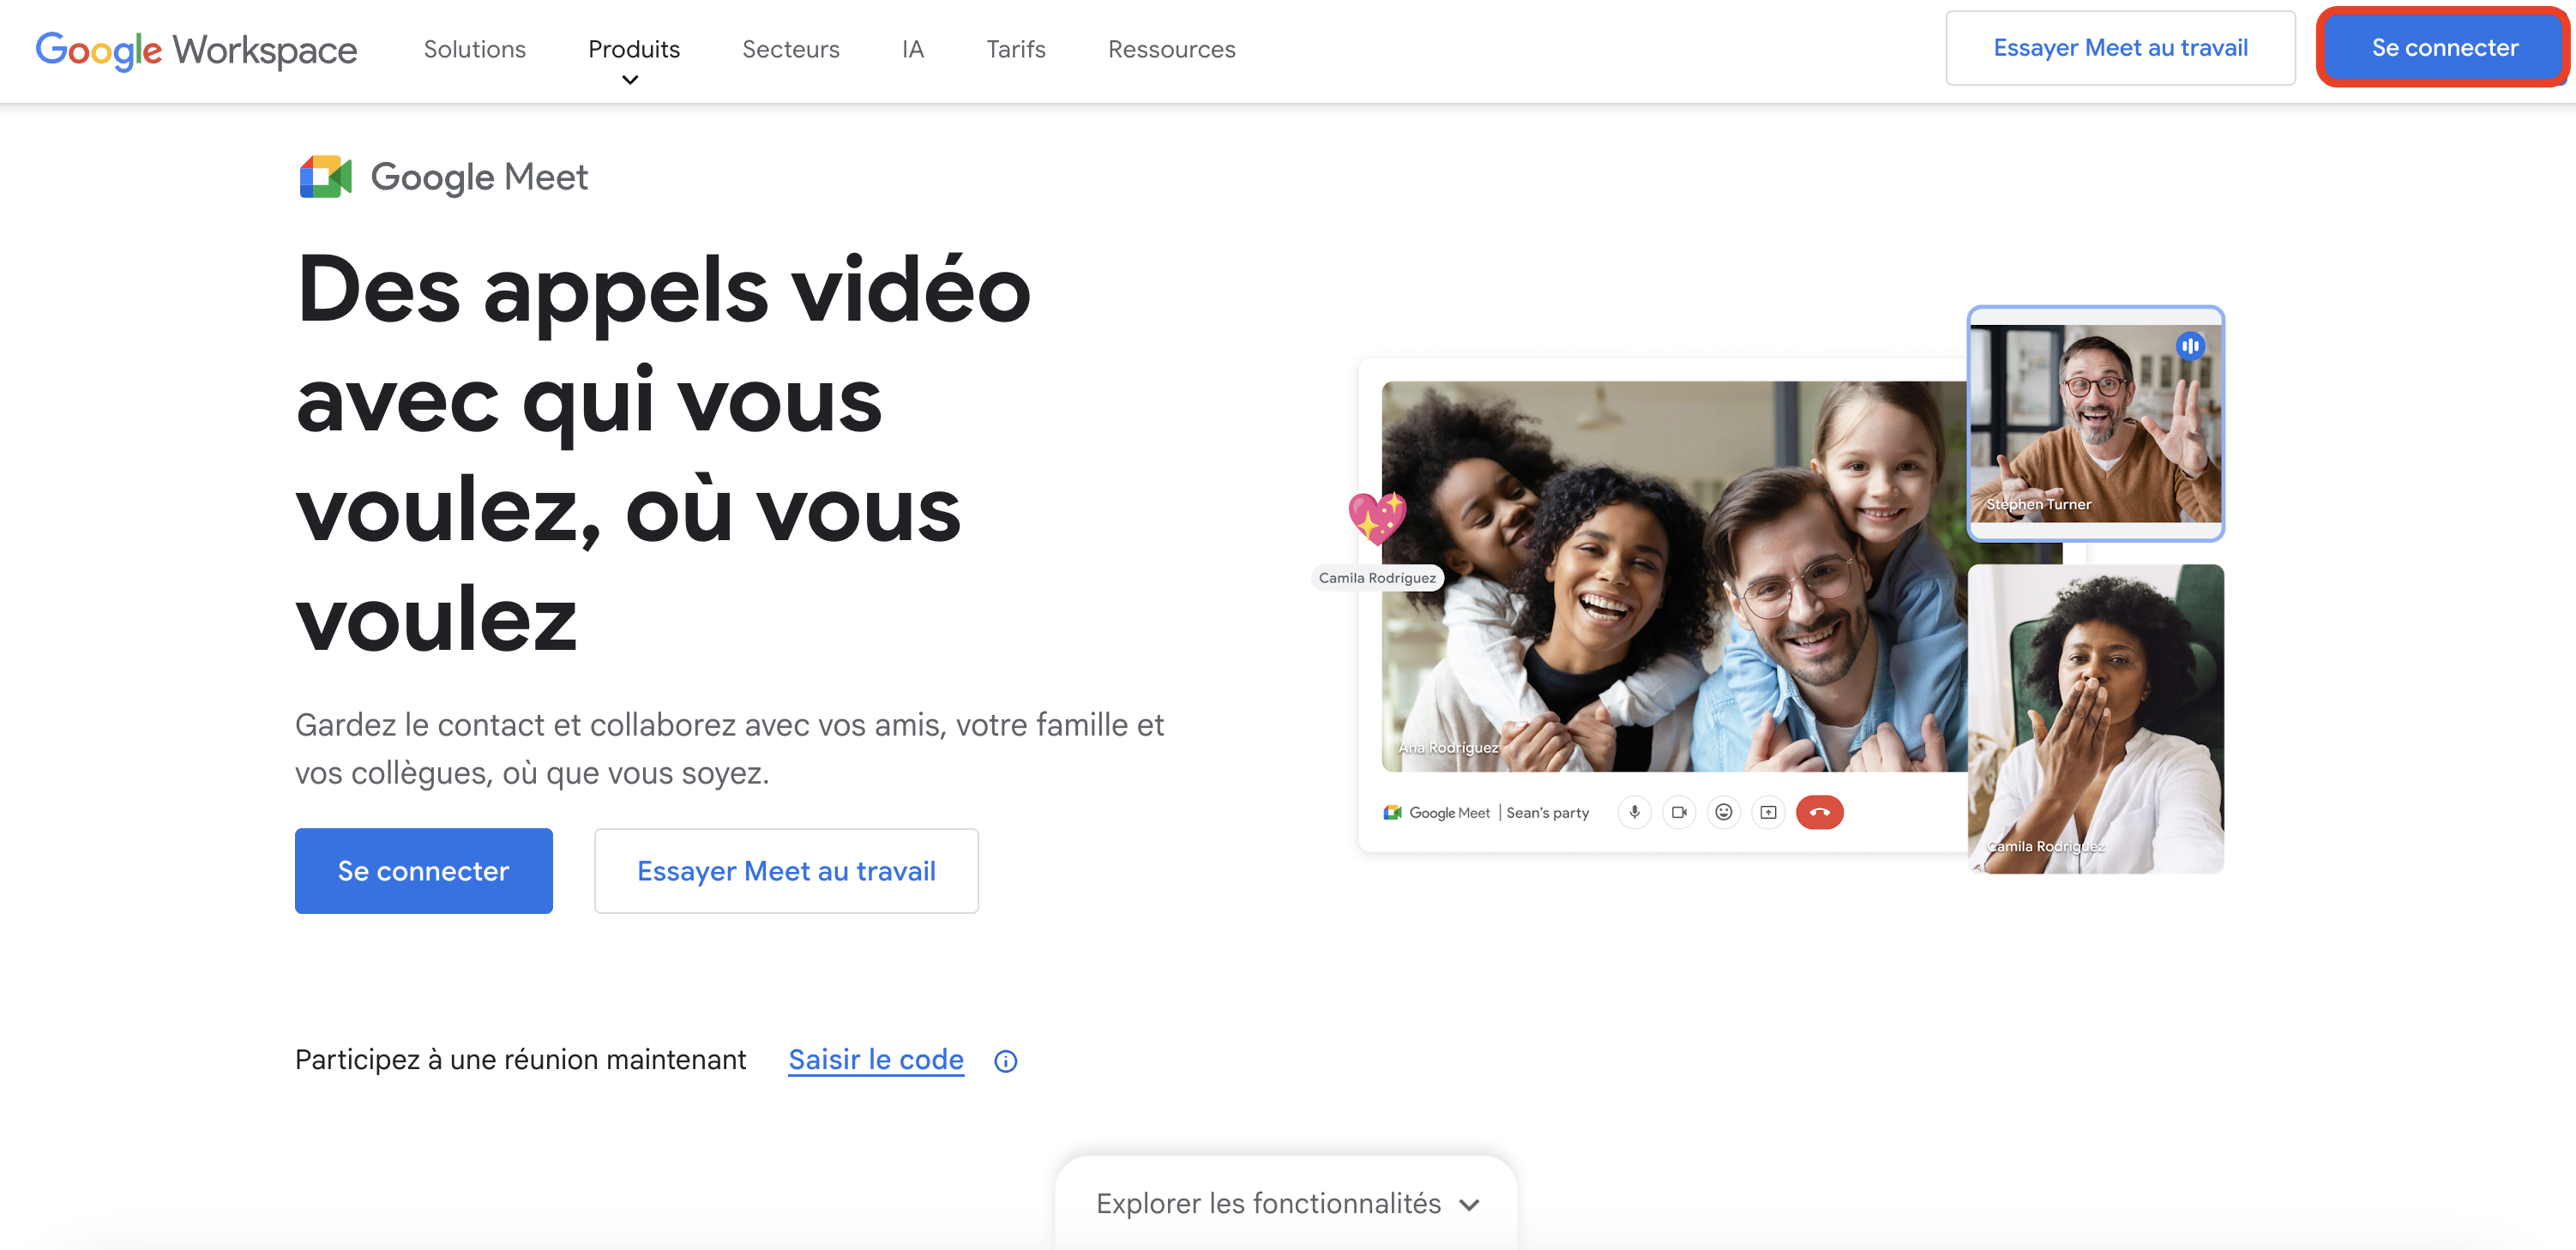
Task: Click Essayer Meet au travail below headline
Action: 786,870
